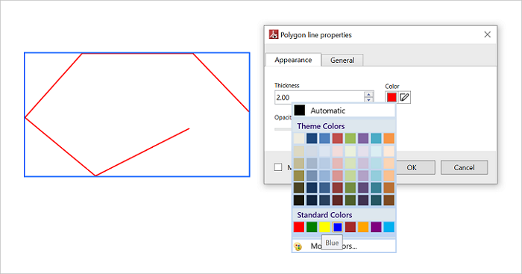Click the Thickness input field
This screenshot has height=274, width=522.
319,97
